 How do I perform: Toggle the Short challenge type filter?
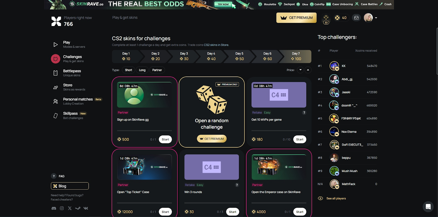tap(128, 70)
